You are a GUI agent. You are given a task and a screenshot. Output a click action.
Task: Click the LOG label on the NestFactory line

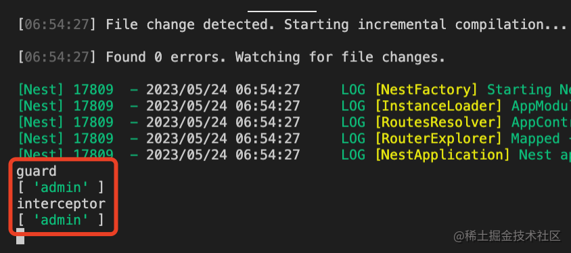tap(353, 90)
